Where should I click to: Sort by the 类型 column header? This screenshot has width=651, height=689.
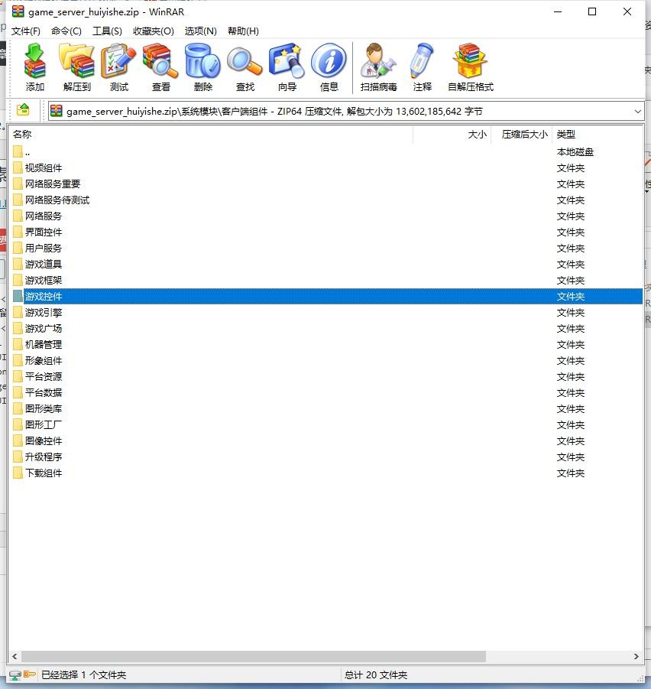(x=565, y=135)
